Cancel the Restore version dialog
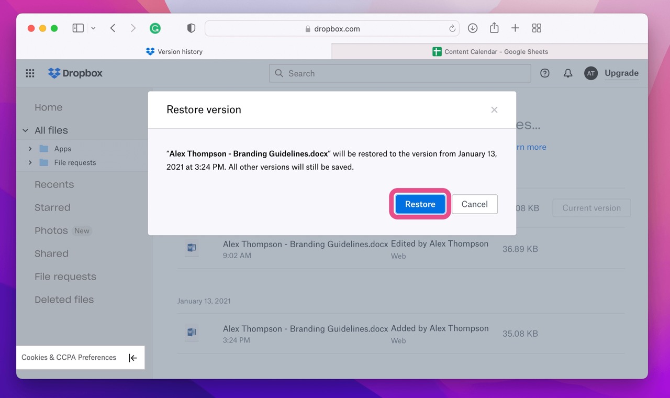 point(475,204)
